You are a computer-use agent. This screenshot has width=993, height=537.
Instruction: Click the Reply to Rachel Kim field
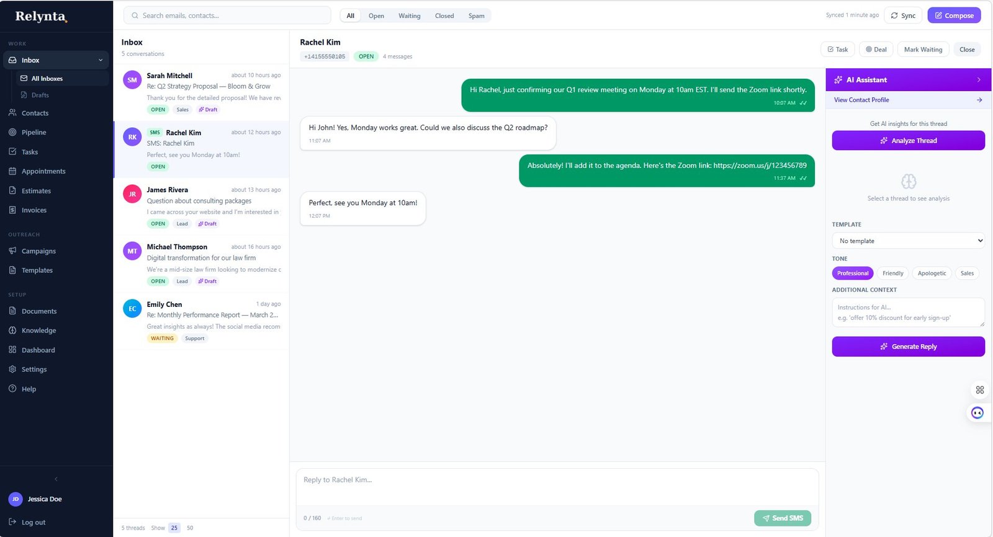[x=557, y=487]
